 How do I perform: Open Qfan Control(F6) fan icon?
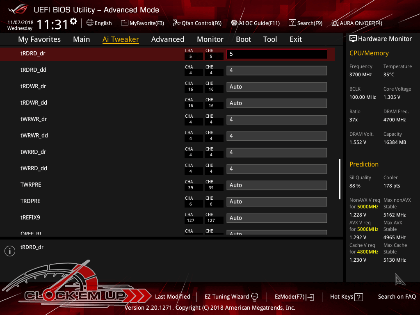[177, 23]
